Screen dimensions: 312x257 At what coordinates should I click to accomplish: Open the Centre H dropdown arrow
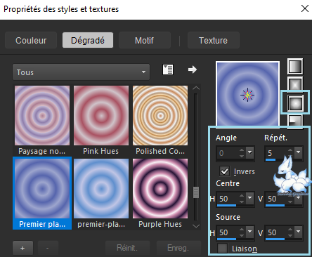click(250, 198)
